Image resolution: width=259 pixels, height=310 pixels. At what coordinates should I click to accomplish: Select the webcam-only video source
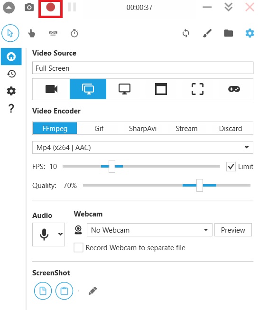(51, 89)
